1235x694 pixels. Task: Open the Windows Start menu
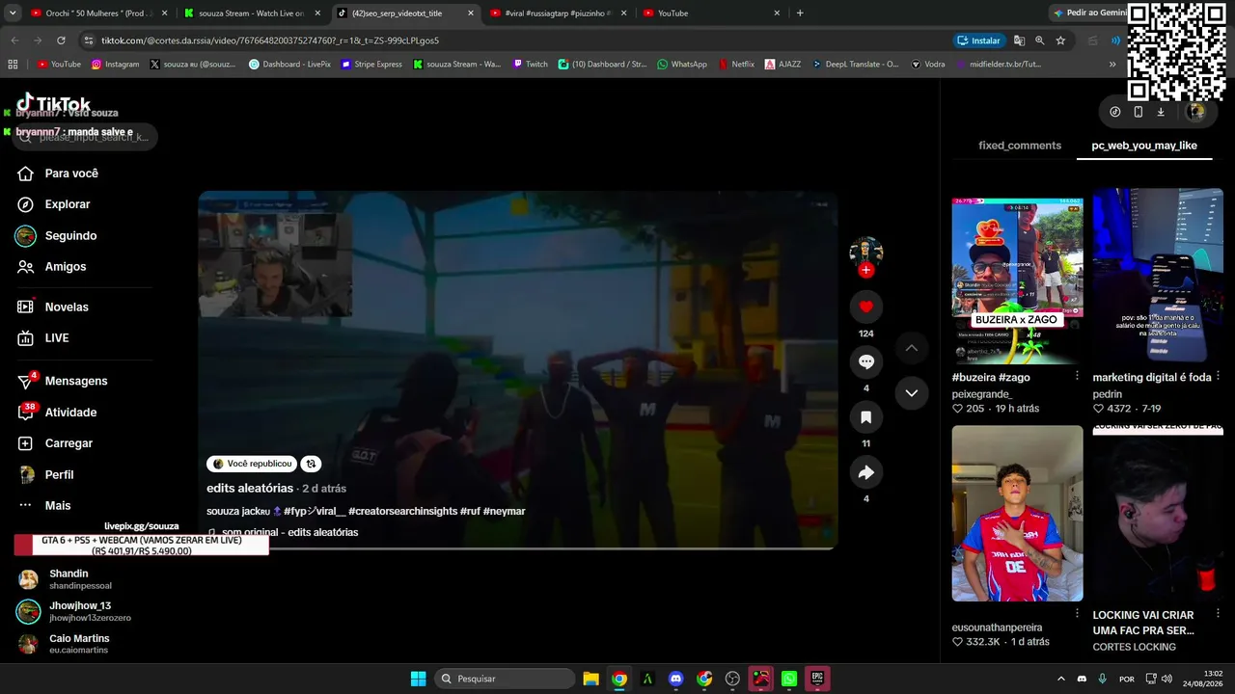[418, 679]
